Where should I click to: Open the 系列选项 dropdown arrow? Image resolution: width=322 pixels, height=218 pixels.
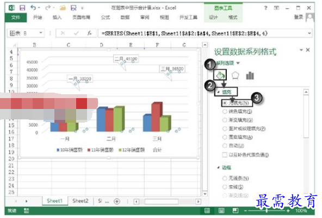pos(238,63)
